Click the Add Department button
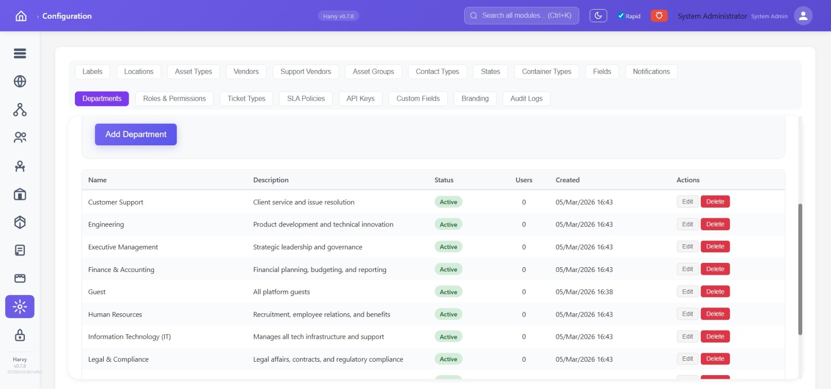Screen dimensions: 831x389 (136, 134)
